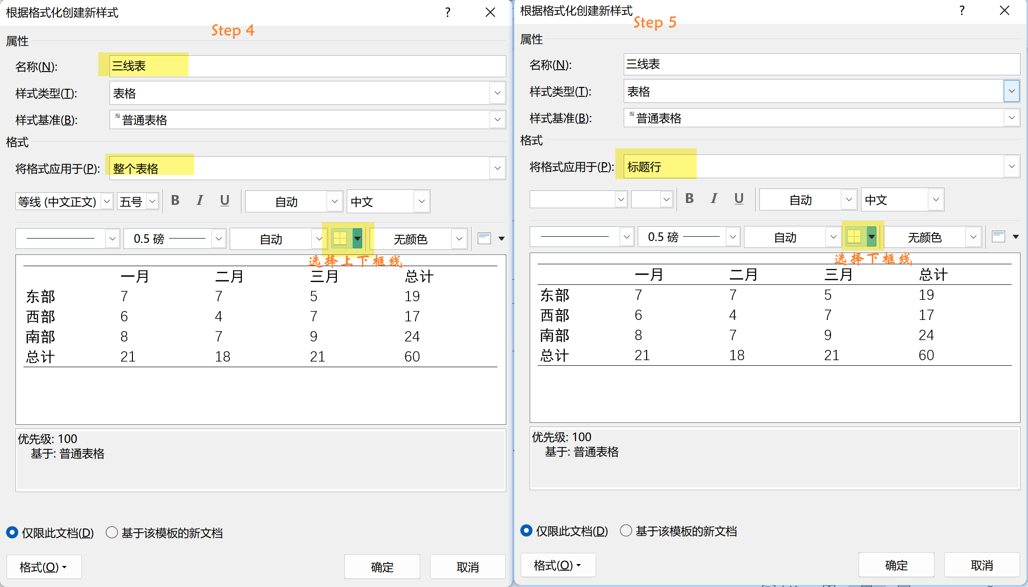Viewport: 1028px width, 587px height.
Task: Toggle Italic icon in left dialog
Action: point(200,201)
